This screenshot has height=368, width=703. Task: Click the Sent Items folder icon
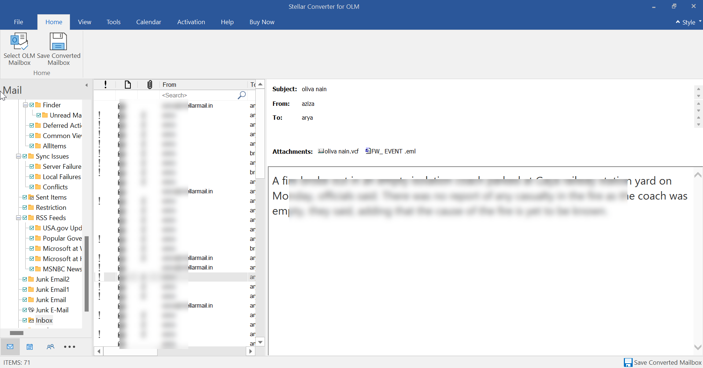(x=31, y=197)
